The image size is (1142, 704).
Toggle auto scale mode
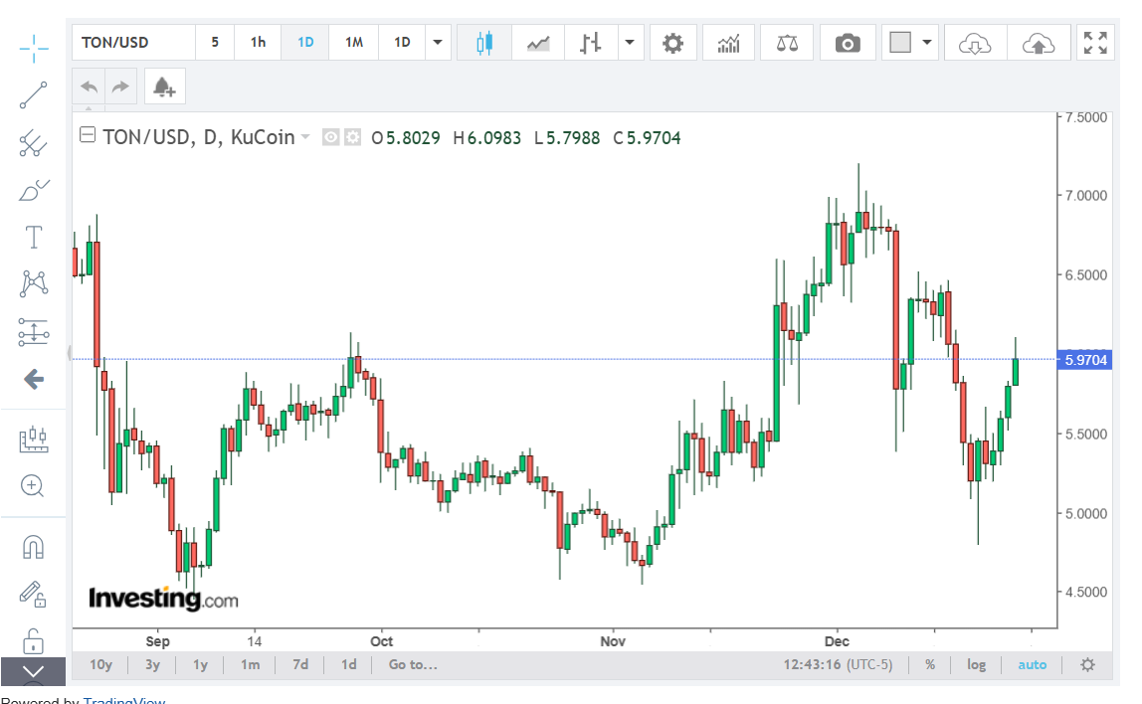click(1032, 664)
